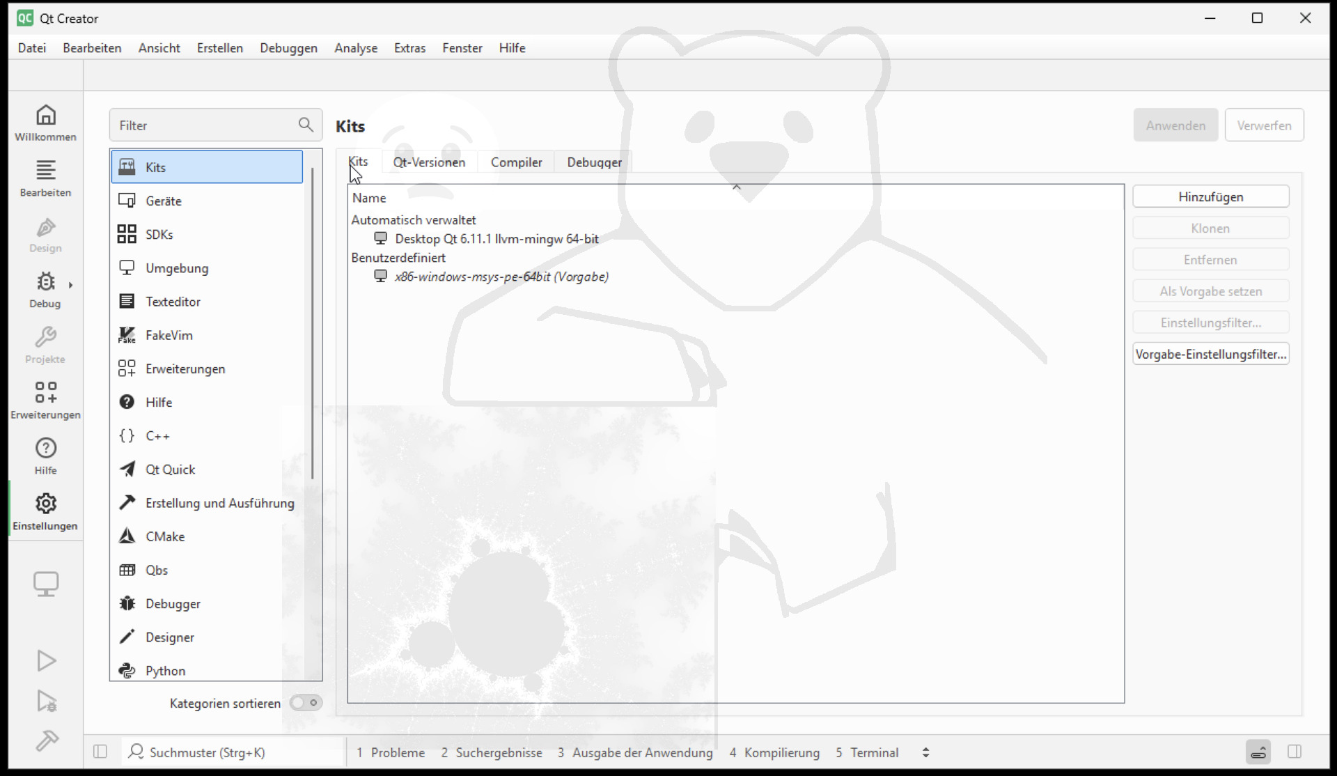Open the C++ settings category
Screen dimensions: 1337x776
[207, 436]
